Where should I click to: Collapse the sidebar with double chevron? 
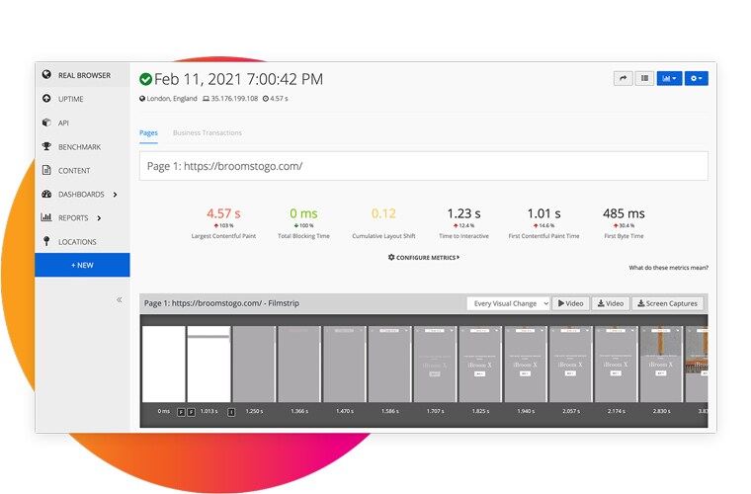point(120,299)
